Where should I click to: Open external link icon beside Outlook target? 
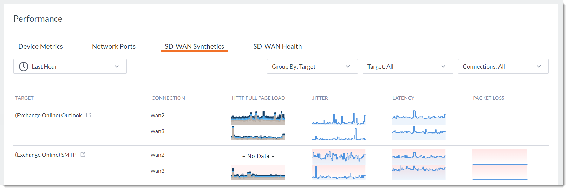[x=89, y=115]
